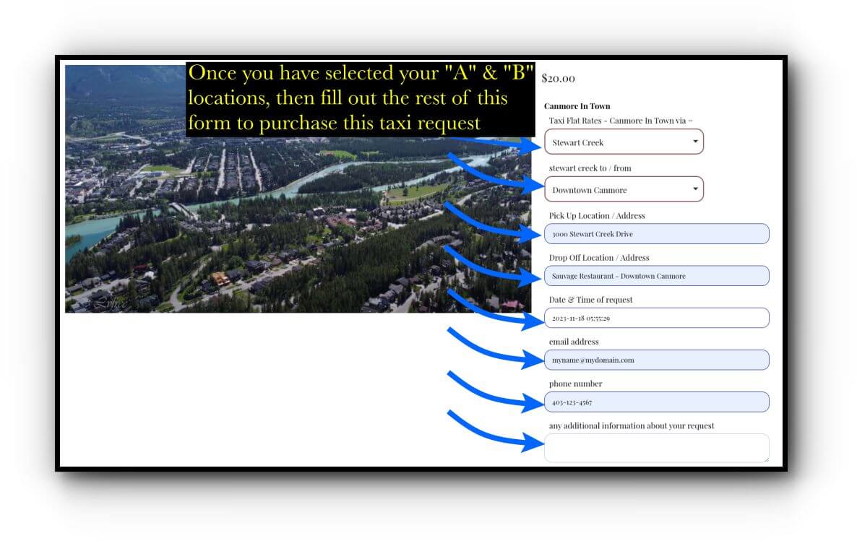
Task: Click the Sauvage Restaurant drop off entry
Action: click(655, 275)
